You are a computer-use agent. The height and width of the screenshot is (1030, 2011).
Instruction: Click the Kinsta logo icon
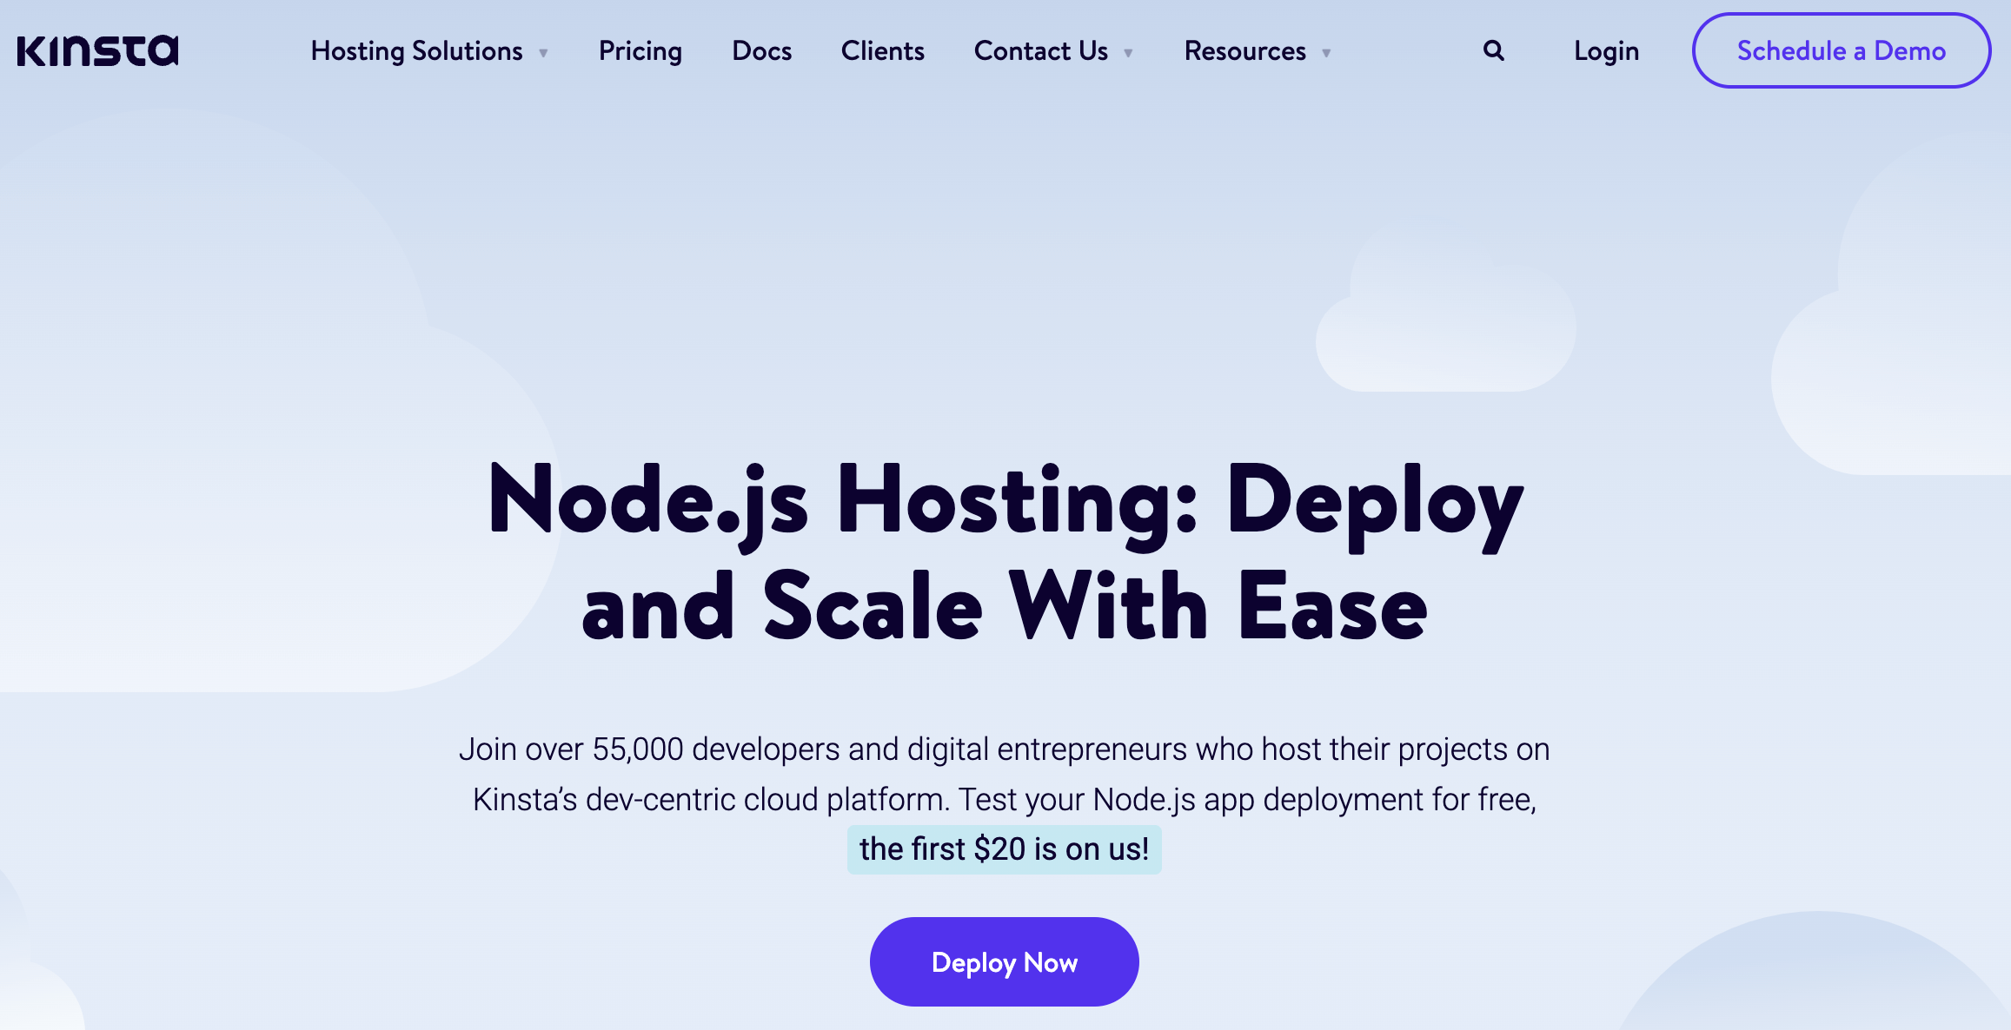(x=100, y=50)
